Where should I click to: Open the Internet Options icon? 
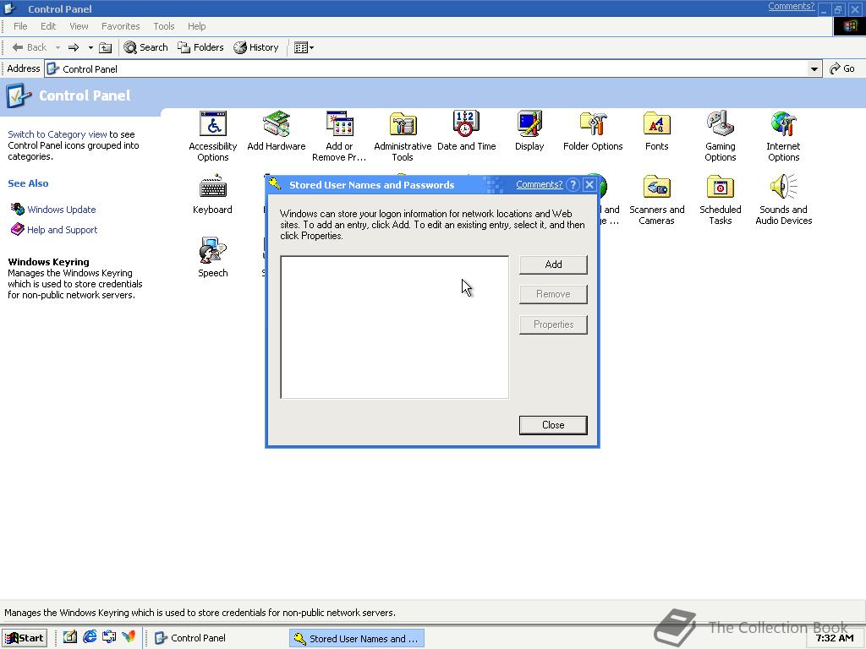tap(783, 123)
